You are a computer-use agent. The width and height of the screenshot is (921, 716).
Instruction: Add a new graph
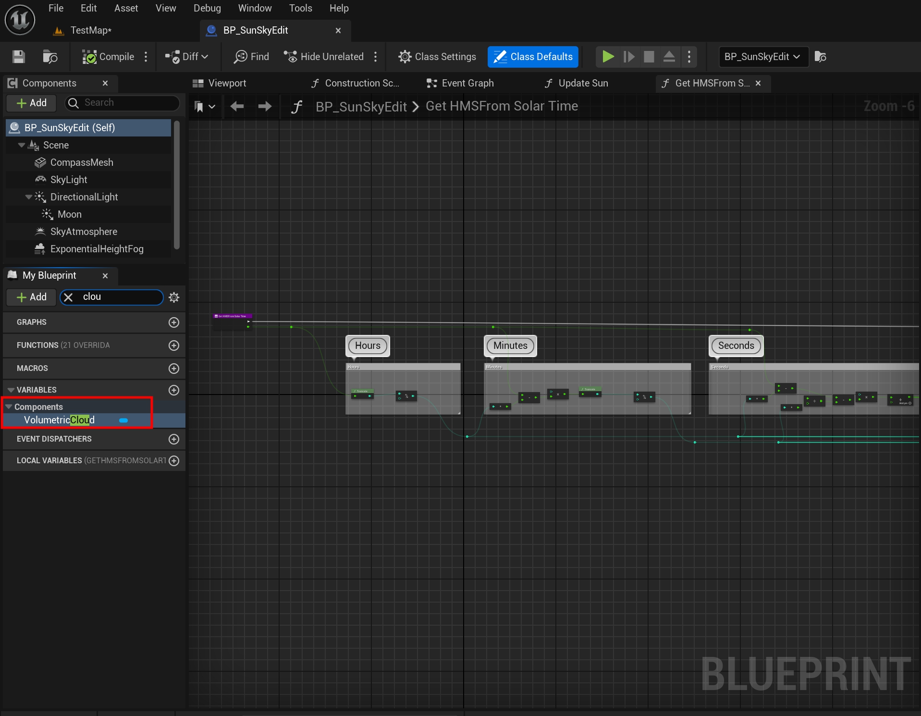pos(174,322)
